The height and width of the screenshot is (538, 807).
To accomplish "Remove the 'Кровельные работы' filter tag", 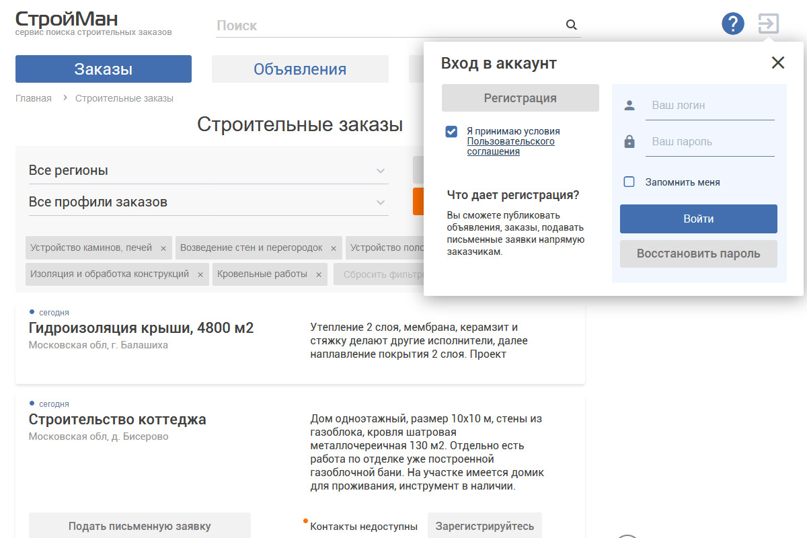I will 319,274.
